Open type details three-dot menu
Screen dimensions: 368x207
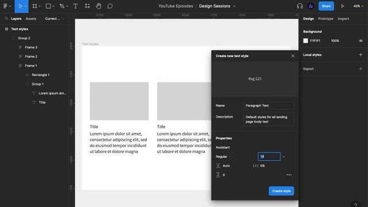(x=289, y=175)
